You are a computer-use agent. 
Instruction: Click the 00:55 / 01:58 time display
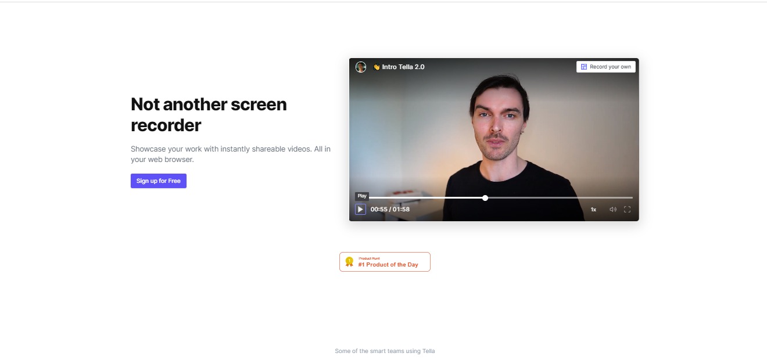click(390, 210)
